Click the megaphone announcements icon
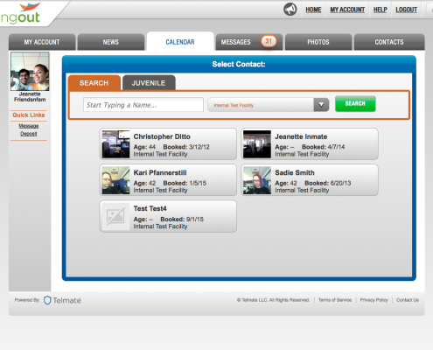This screenshot has width=433, height=350. pyautogui.click(x=290, y=10)
